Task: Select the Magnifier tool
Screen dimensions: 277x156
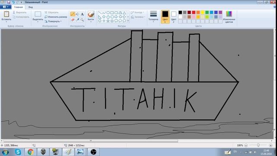Action: coord(82,19)
